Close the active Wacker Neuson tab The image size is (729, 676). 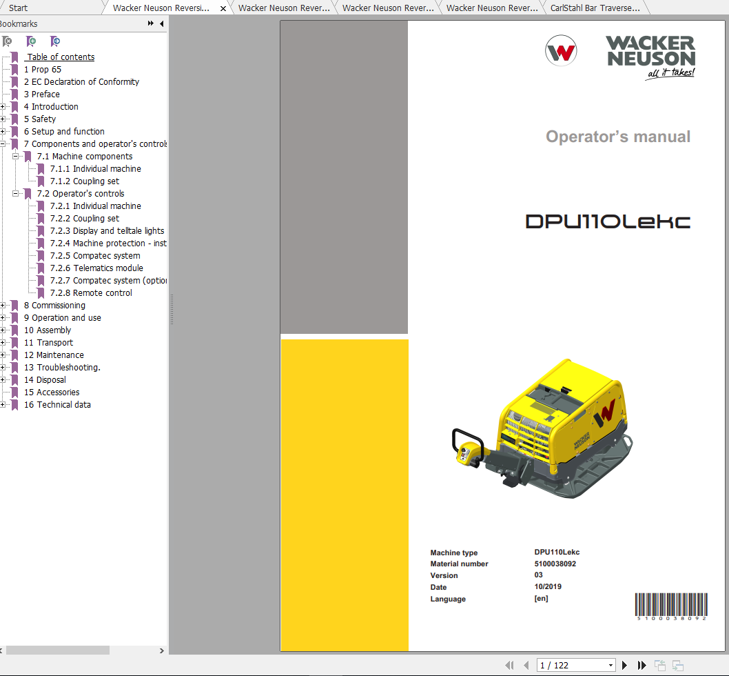[223, 8]
